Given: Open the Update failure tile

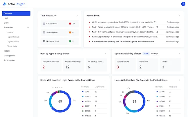Looking at the screenshot, I should coord(125,65).
